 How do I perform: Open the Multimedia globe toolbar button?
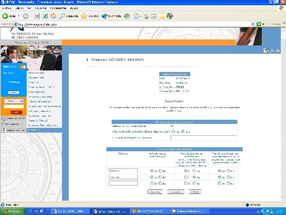(x=111, y=16)
